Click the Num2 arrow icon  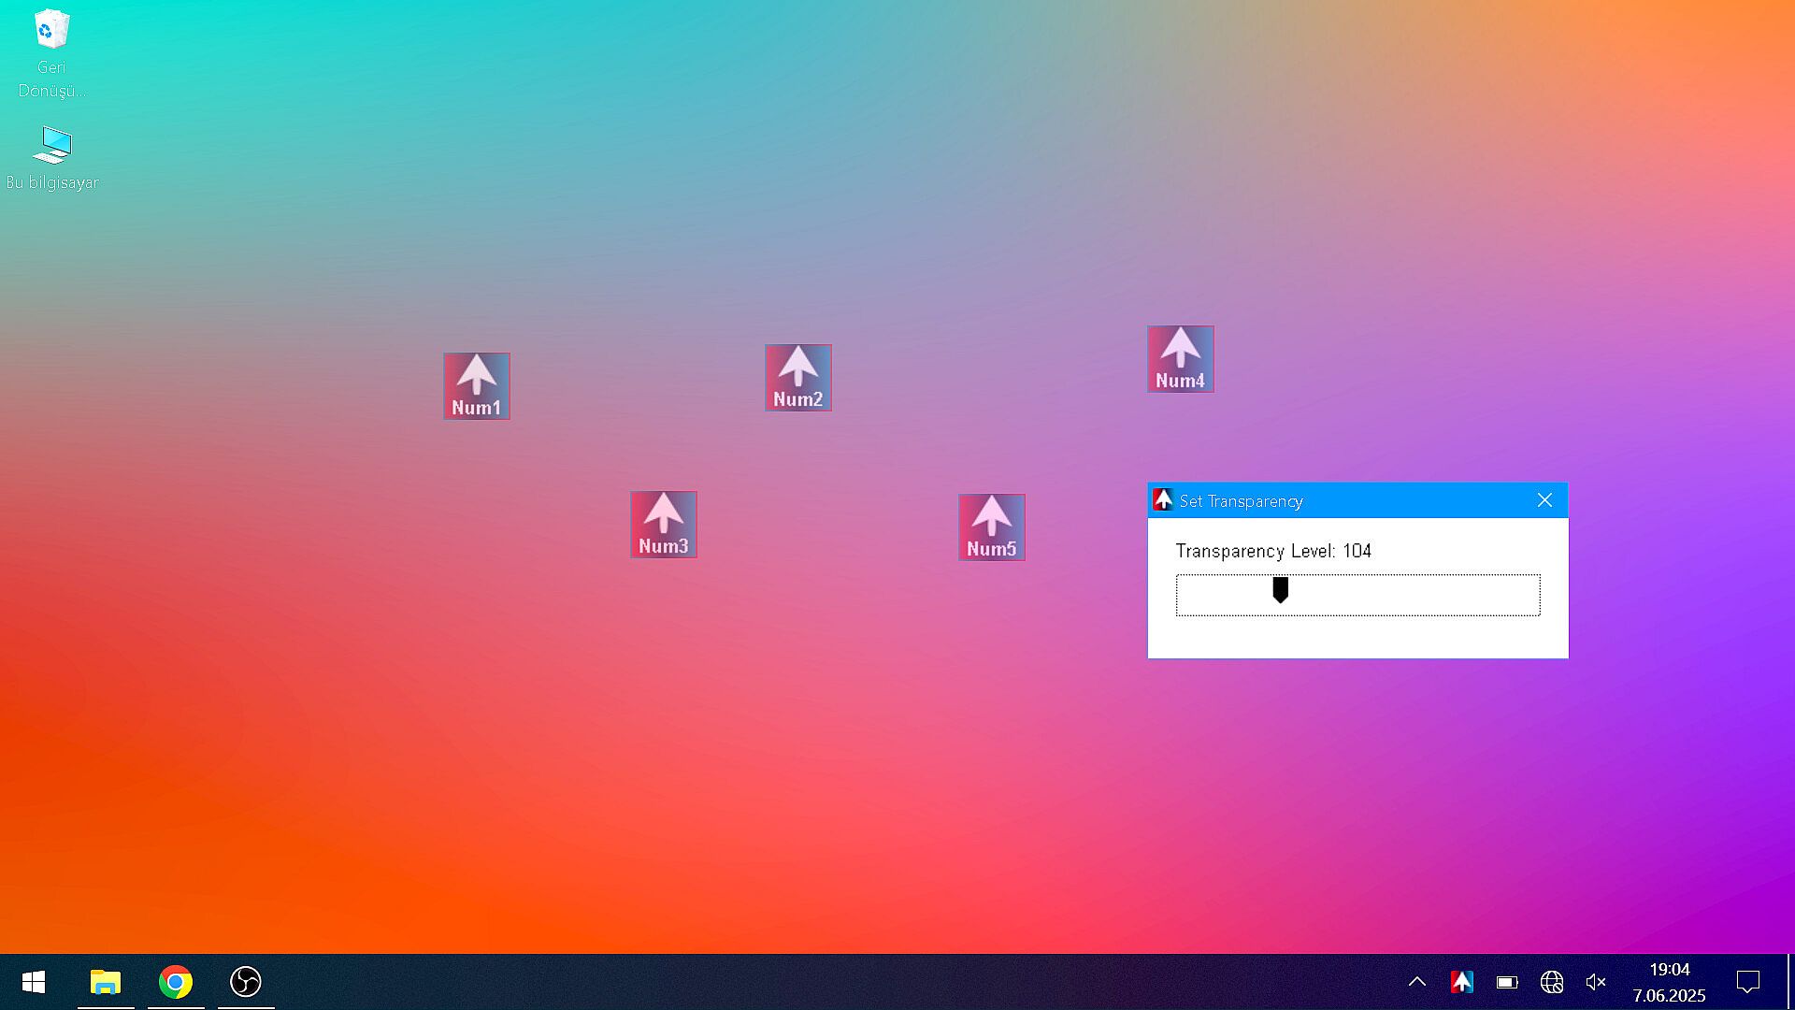(797, 377)
